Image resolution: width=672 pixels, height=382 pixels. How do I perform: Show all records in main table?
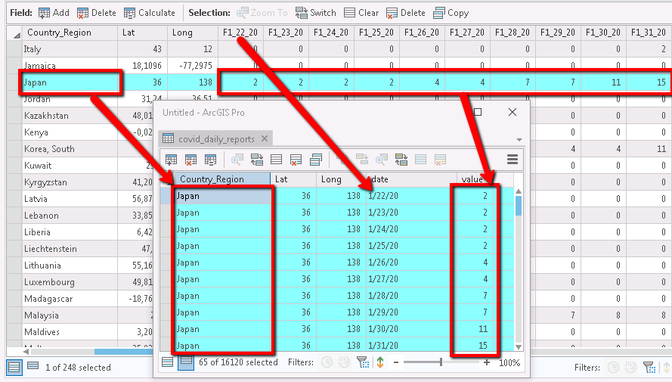click(x=14, y=368)
